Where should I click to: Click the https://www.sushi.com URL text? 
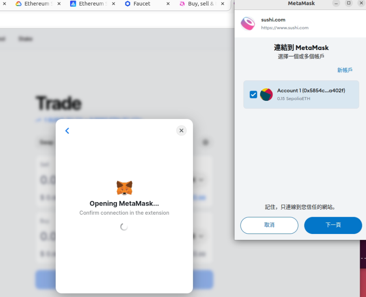point(285,28)
